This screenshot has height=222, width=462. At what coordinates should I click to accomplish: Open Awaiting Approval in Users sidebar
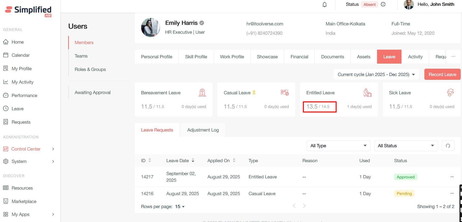coord(93,92)
